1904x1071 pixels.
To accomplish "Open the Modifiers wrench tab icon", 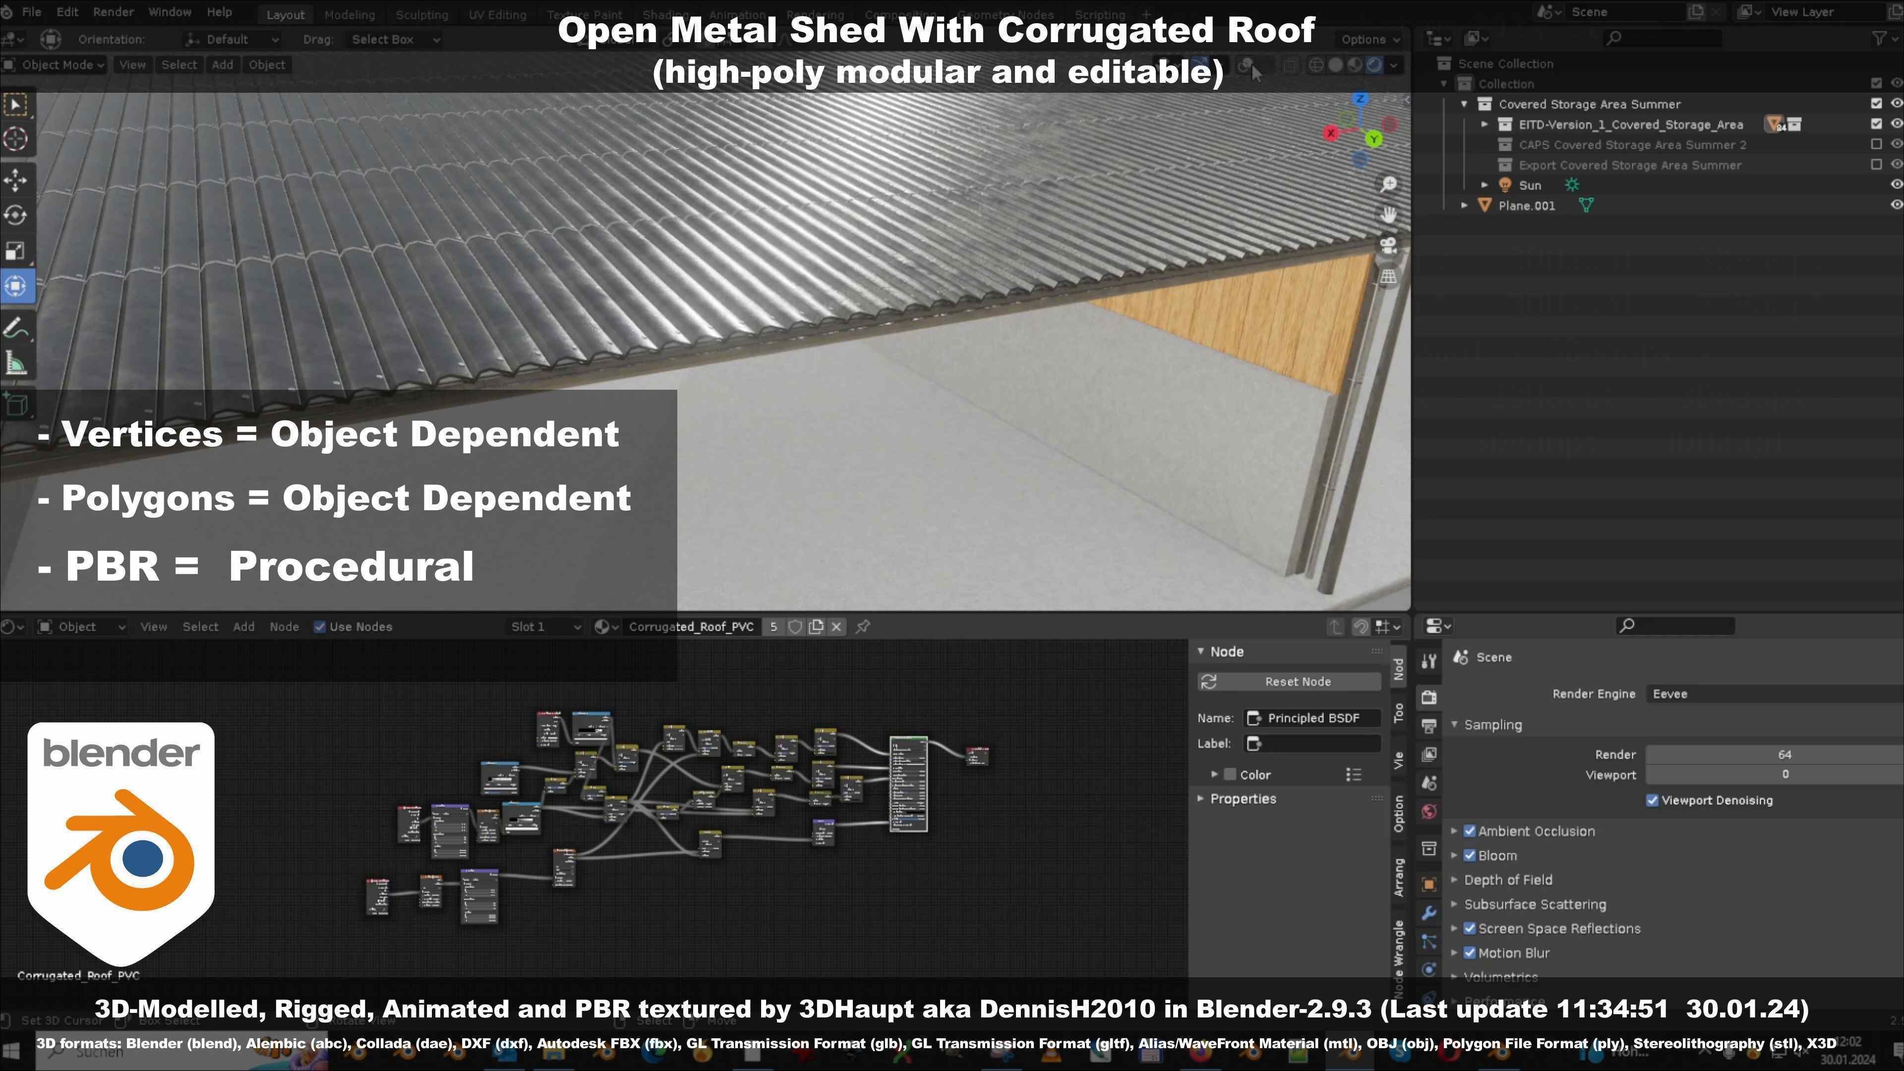I will [x=1428, y=913].
